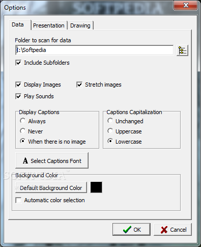Click the red X icon on Cancel
201x247 pixels.
pos(164,230)
